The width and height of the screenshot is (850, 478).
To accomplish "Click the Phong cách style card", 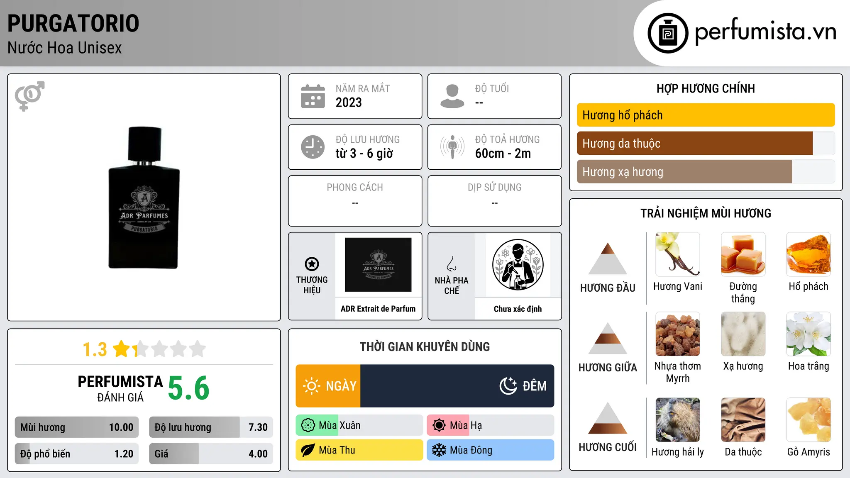I will (x=355, y=201).
